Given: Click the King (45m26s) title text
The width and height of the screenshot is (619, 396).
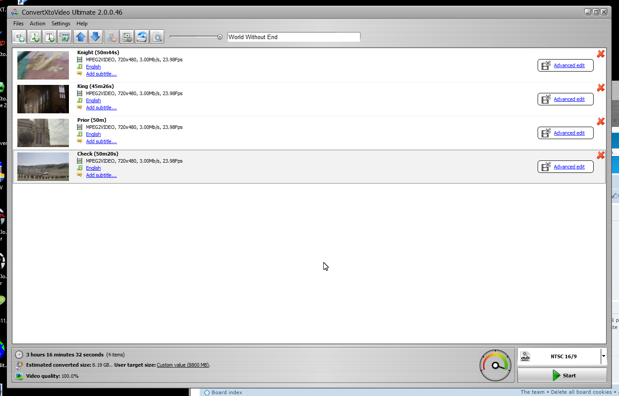Looking at the screenshot, I should (x=96, y=86).
